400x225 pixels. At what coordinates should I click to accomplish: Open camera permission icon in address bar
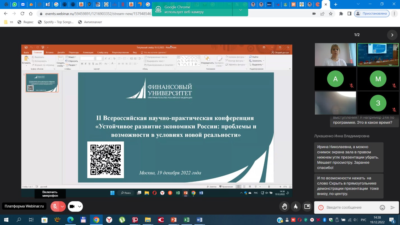pyautogui.click(x=314, y=14)
